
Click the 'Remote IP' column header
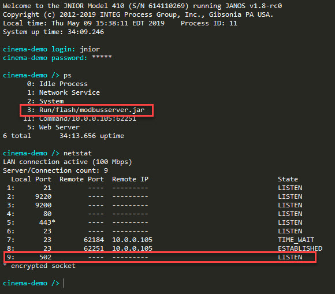tap(131, 179)
